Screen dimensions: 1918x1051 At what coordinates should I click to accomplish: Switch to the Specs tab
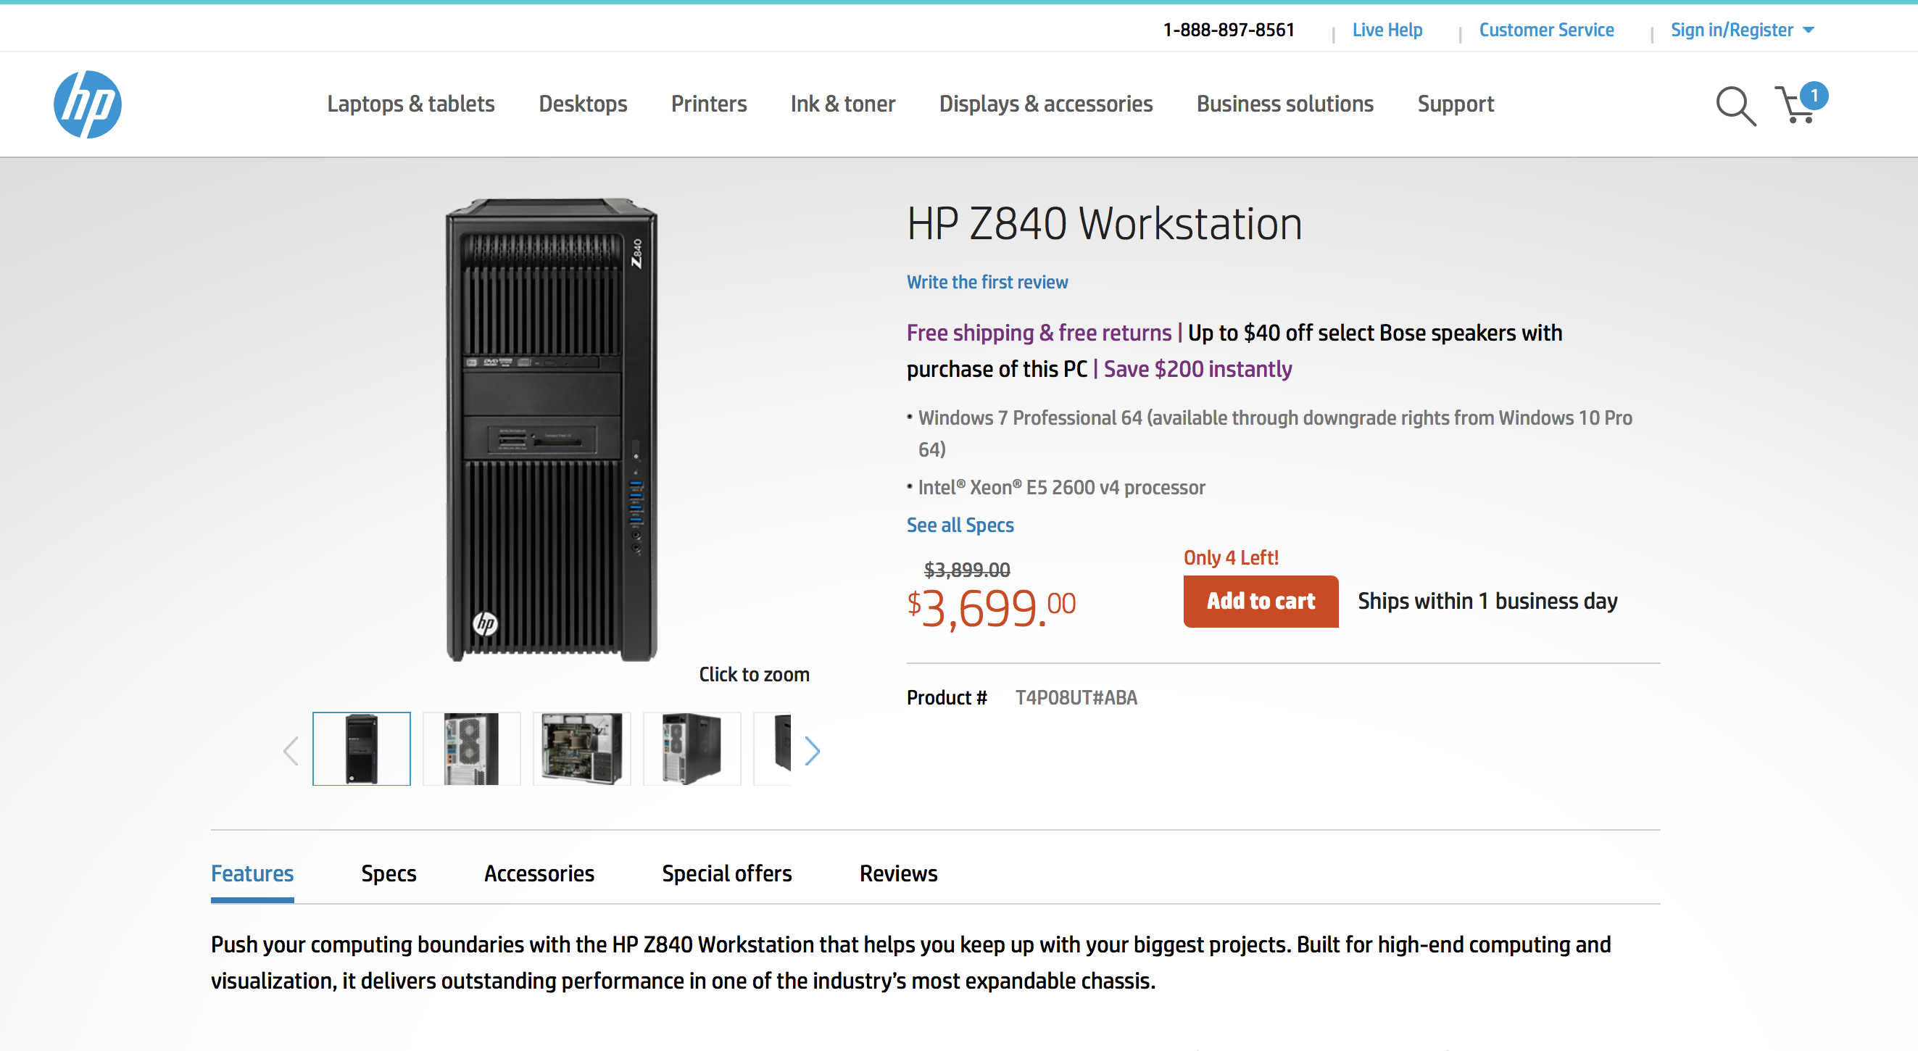pos(389,873)
